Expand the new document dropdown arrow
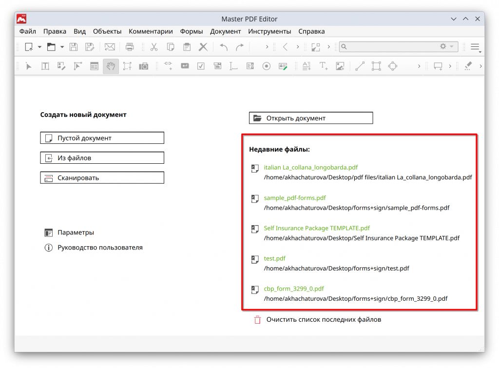Screen dimensions: 499x369 [x=39, y=47]
